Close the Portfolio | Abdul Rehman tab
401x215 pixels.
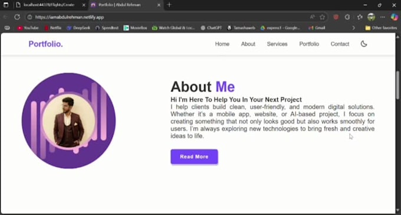coord(159,5)
